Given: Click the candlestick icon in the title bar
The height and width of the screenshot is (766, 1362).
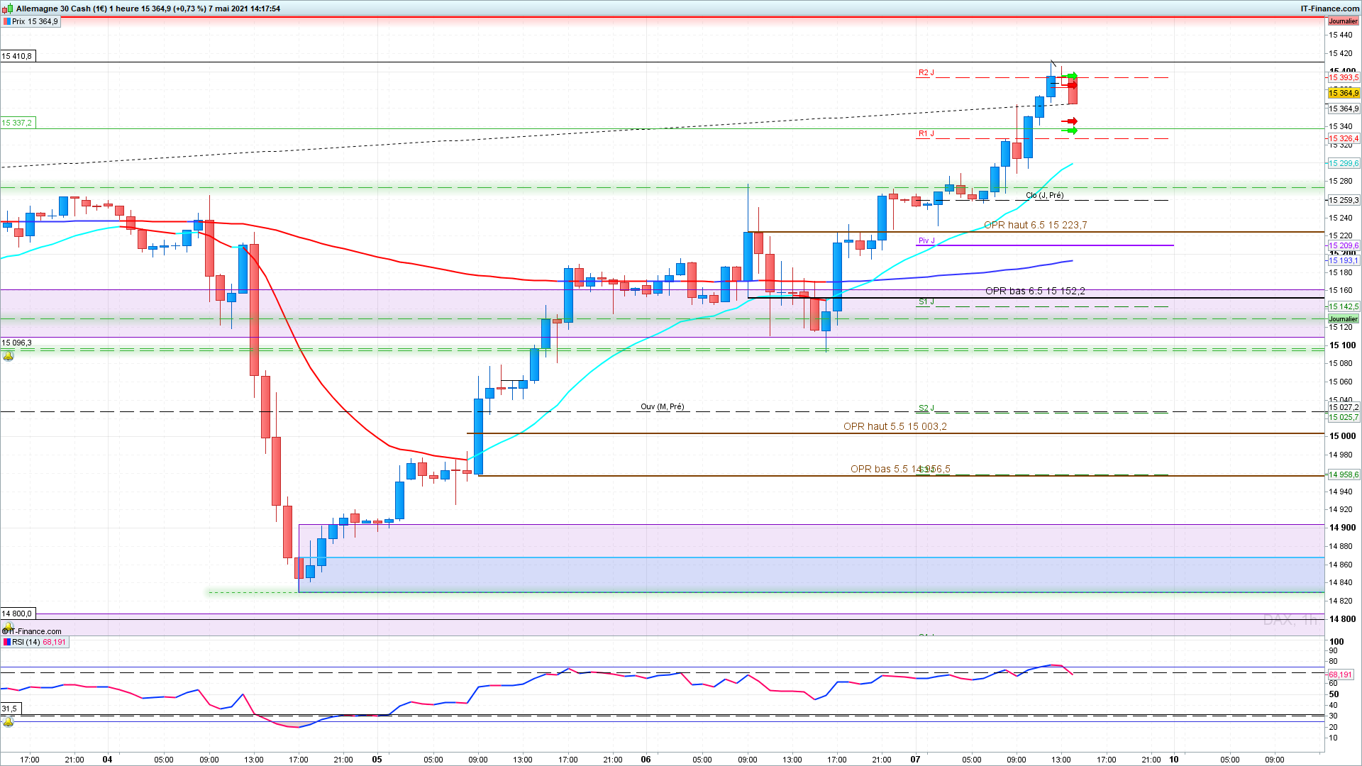Looking at the screenshot, I should [8, 9].
